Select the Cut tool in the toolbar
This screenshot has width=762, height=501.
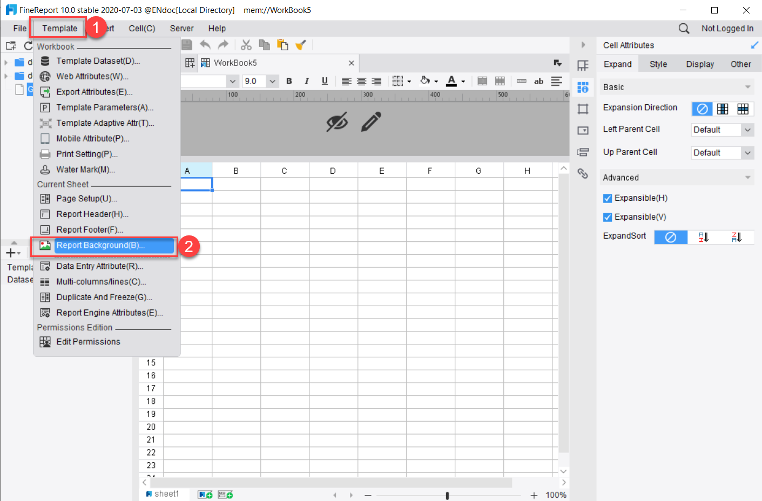click(246, 45)
